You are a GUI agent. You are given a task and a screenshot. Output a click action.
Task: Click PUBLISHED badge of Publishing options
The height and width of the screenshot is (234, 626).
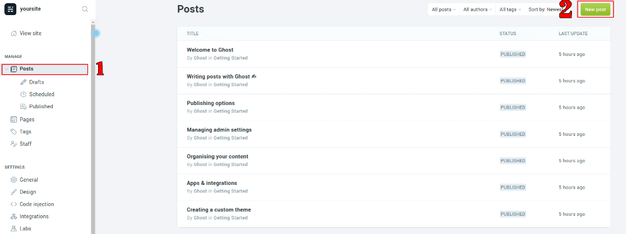pos(513,108)
